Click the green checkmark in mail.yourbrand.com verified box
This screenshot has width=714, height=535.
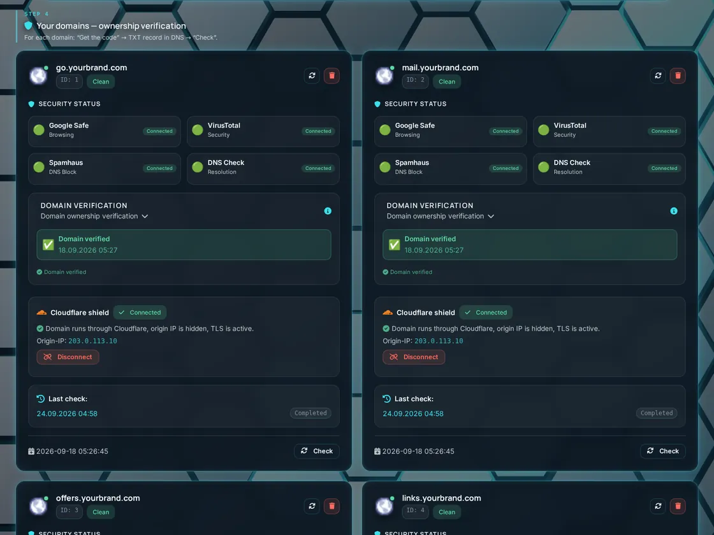click(x=395, y=245)
